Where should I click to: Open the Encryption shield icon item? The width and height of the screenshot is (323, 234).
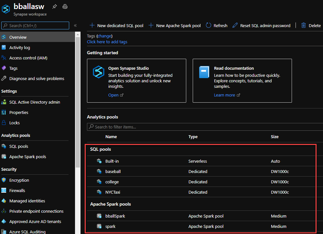tap(4, 180)
